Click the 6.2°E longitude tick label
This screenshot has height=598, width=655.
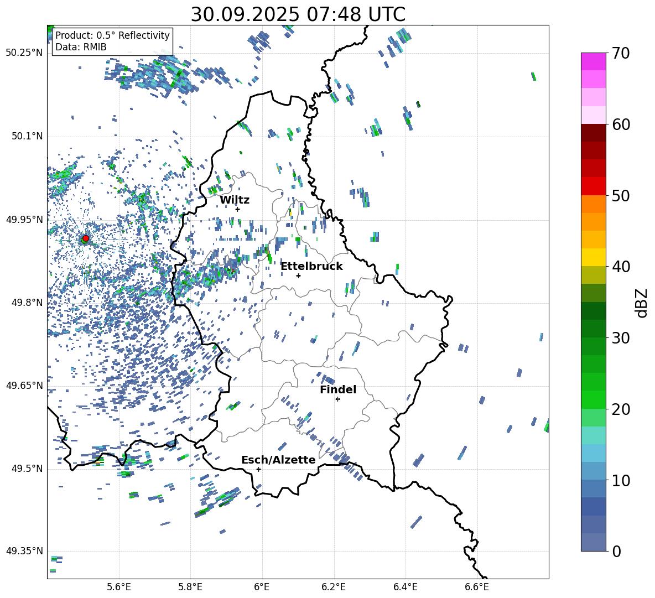pos(334,586)
